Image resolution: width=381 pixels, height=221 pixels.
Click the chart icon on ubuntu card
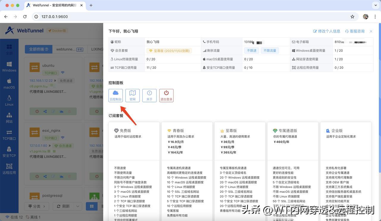click(x=62, y=112)
